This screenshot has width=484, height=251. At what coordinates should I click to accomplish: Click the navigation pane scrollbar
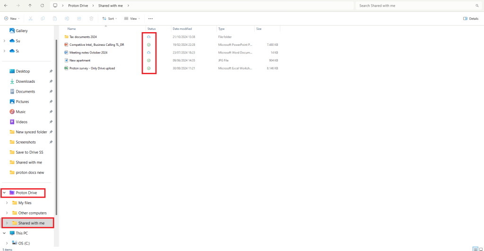click(x=56, y=127)
